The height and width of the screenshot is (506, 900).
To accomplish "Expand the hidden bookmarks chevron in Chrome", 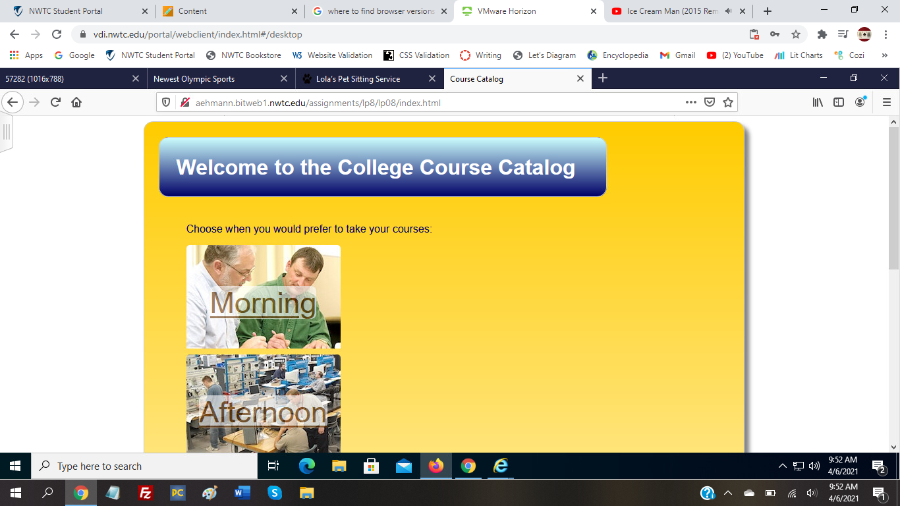I will pyautogui.click(x=885, y=55).
